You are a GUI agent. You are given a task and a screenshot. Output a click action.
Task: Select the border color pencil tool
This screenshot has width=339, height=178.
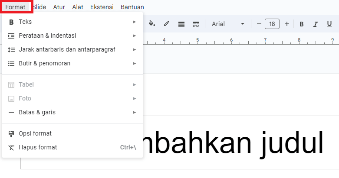[x=167, y=24]
